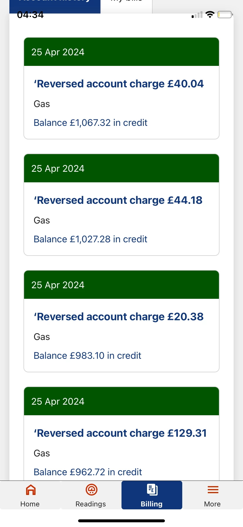Image resolution: width=243 pixels, height=527 pixels.
Task: View the Reversed account charge £129.31 entry
Action: pos(120,433)
